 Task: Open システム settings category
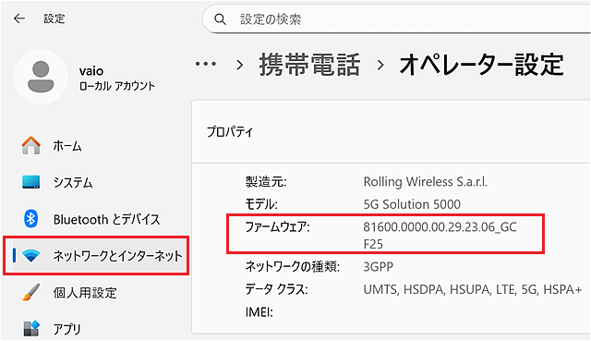click(x=73, y=183)
